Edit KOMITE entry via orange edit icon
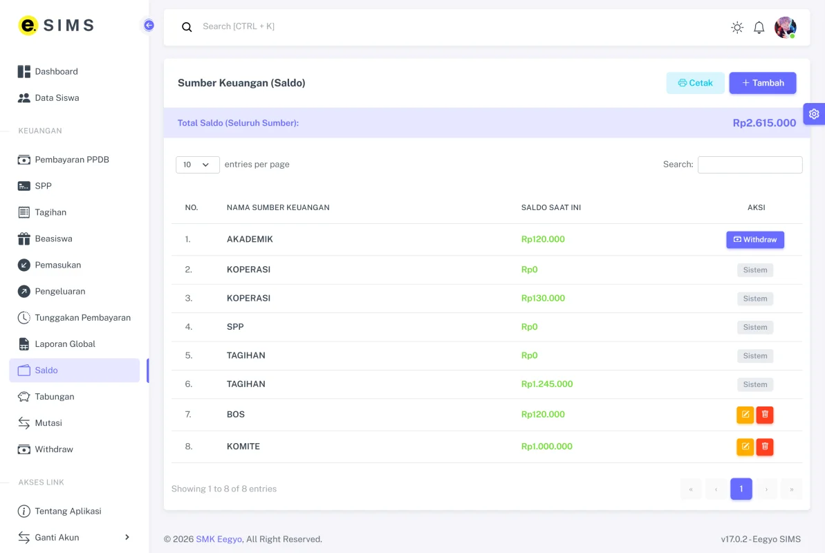Screen dimensions: 825x553 point(745,447)
